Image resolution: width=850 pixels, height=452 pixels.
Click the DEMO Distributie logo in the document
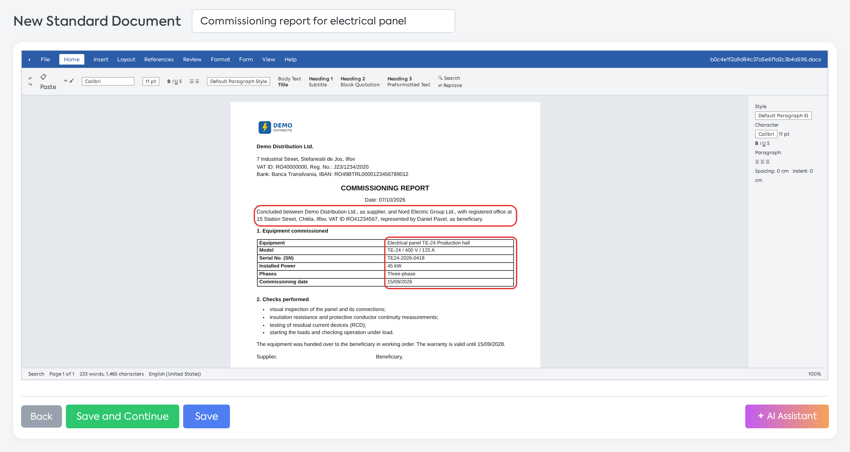(x=275, y=127)
